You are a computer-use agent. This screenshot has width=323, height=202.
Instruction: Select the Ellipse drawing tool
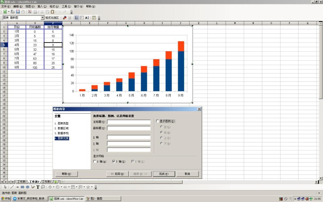(28, 187)
